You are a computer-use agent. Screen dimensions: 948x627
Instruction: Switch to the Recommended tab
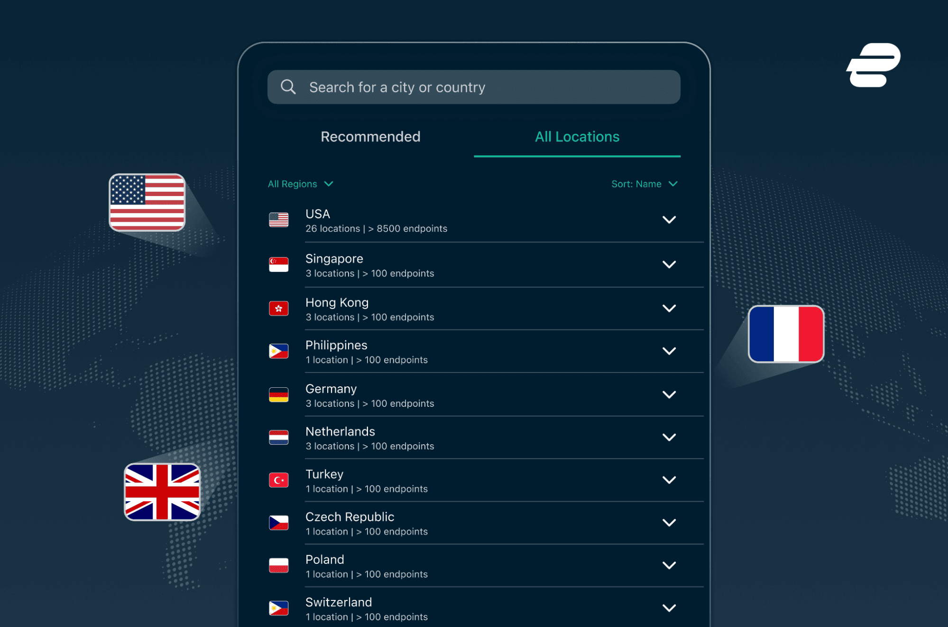point(370,137)
